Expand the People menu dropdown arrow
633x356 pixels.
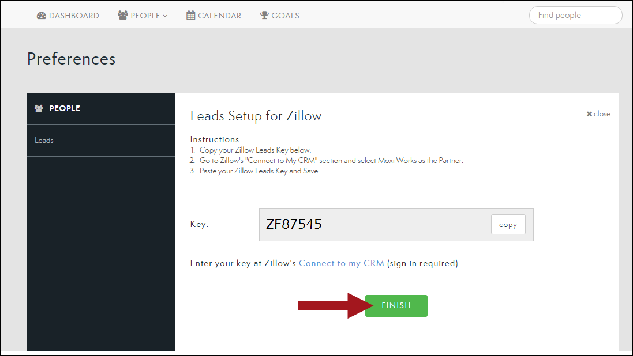[165, 16]
